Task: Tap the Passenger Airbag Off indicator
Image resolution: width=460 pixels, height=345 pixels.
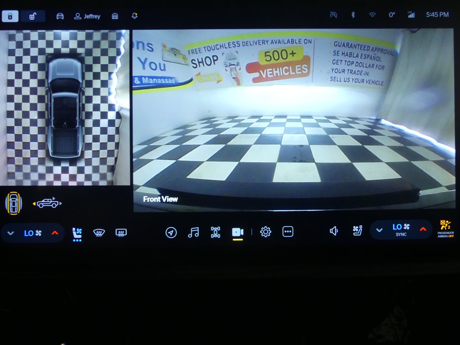Action: pos(445,231)
